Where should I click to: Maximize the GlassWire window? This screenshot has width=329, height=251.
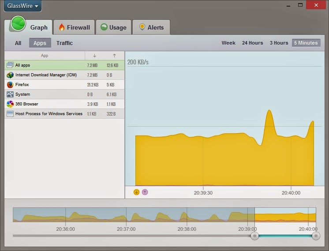(x=300, y=5)
